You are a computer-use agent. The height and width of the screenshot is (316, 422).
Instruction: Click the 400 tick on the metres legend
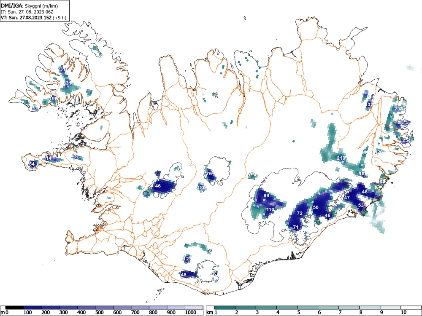(x=82, y=313)
